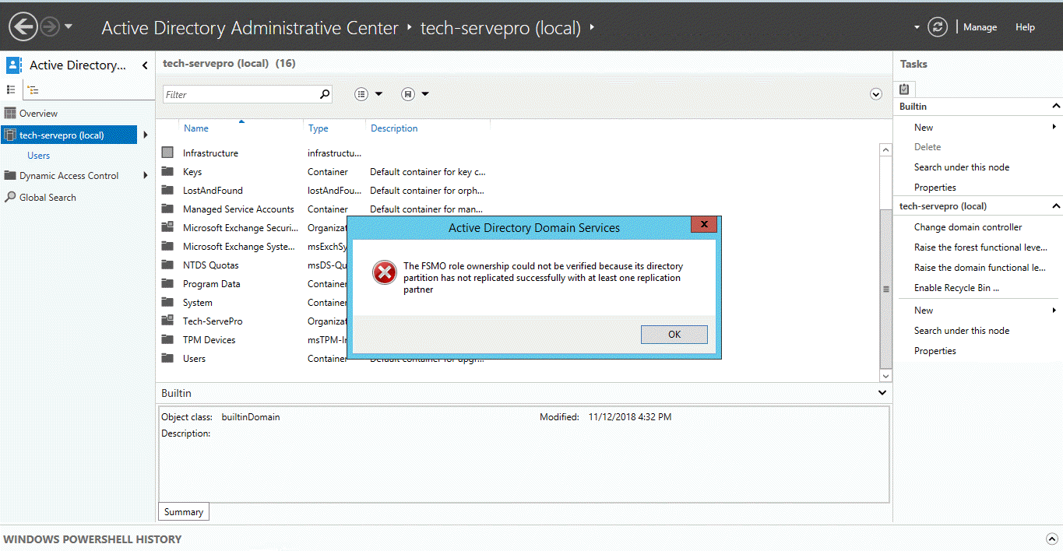Expand the tech-servepro (local) arrow
The width and height of the screenshot is (1063, 551).
click(x=145, y=134)
